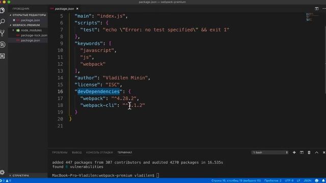Click the Проводник sidebar title
The height and width of the screenshot is (183, 326).
pos(21,9)
